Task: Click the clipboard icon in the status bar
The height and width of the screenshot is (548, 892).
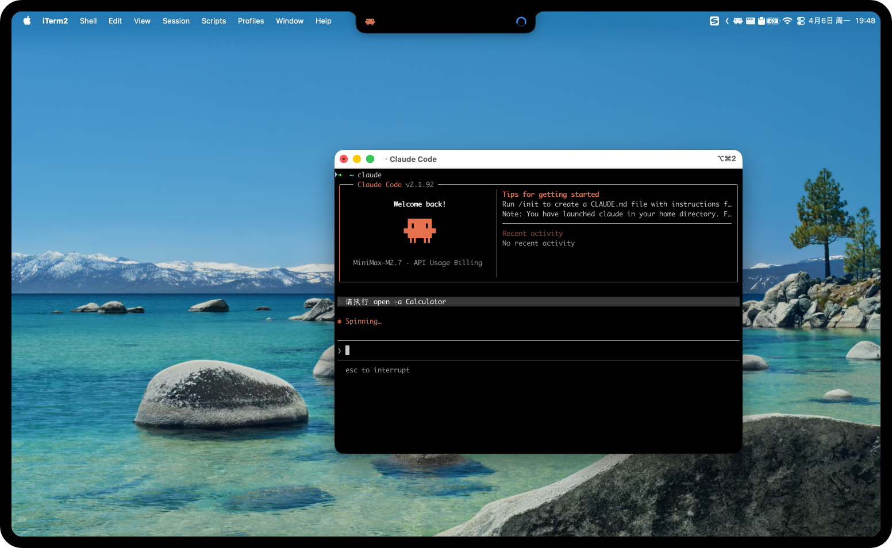Action: click(x=761, y=21)
